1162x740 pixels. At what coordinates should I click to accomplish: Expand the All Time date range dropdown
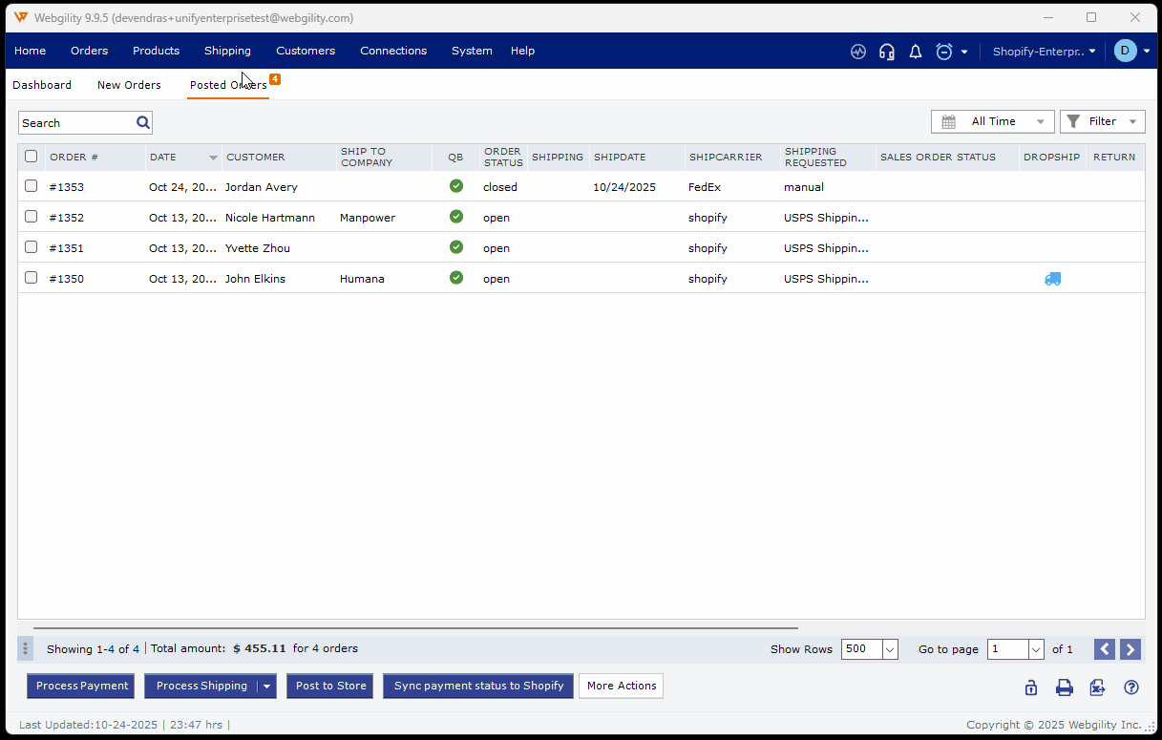[x=992, y=121]
